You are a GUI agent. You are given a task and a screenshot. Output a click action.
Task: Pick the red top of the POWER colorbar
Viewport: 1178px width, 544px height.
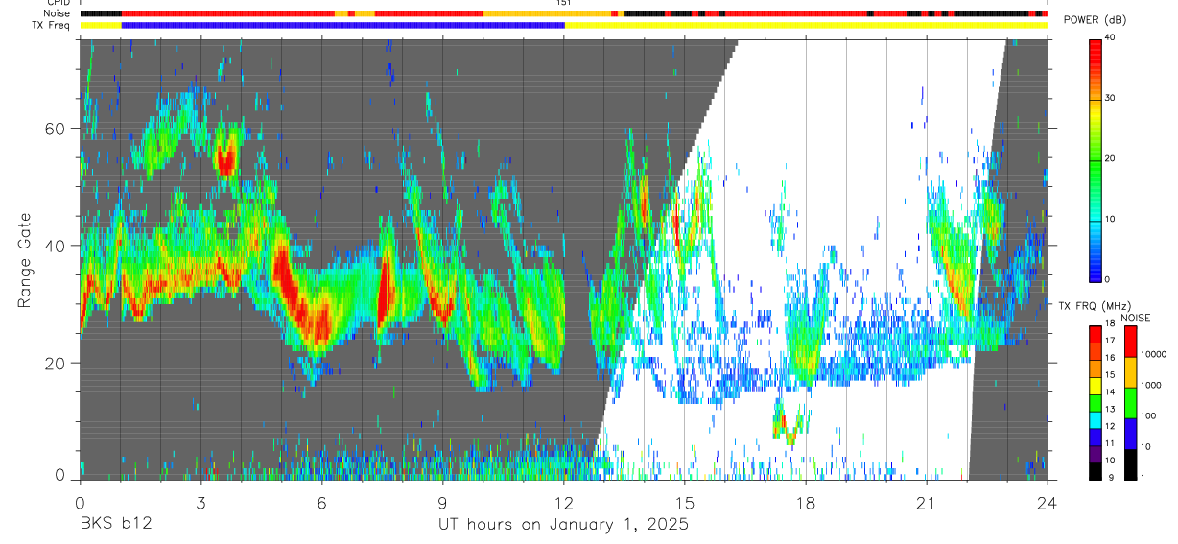coord(1096,53)
